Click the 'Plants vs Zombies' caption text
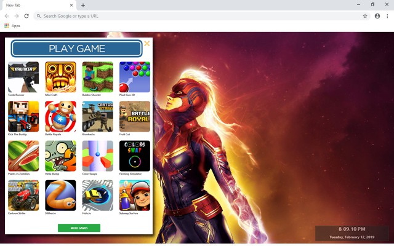 pyautogui.click(x=19, y=173)
